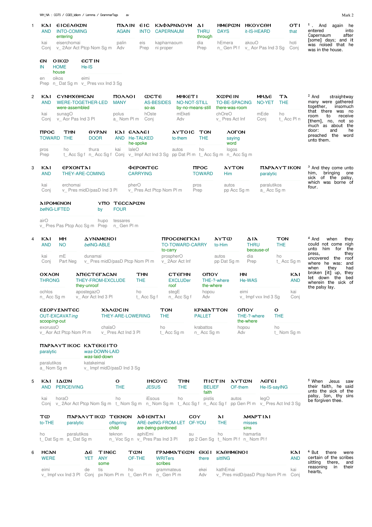Click the gloss 'ARE-beING-FROM-LET'
Viewport: 372px width, 527px height.
[161, 423]
